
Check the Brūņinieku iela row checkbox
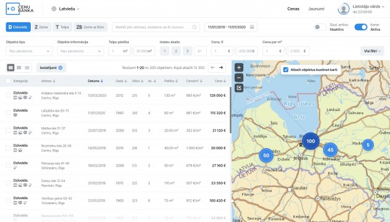coord(8,148)
